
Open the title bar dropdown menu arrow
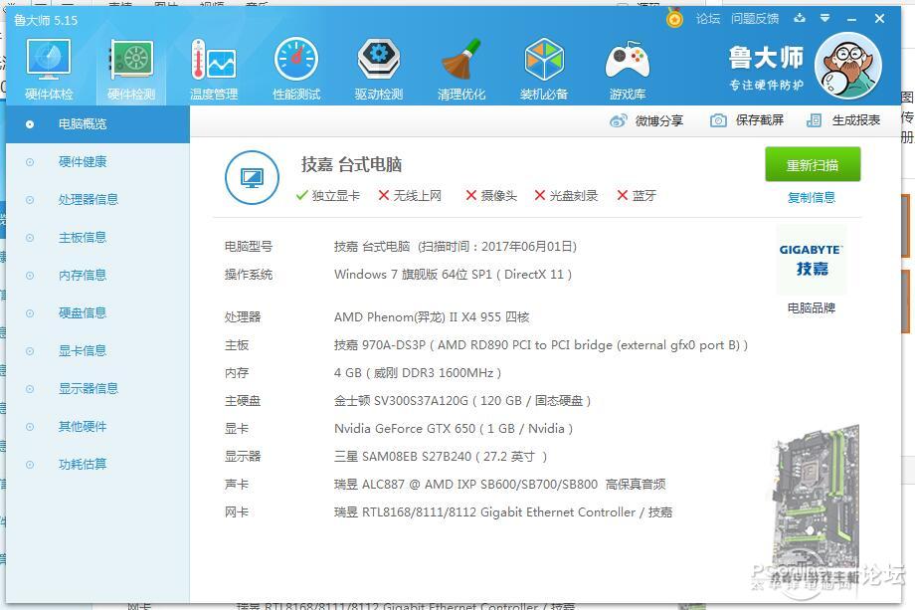tap(824, 18)
